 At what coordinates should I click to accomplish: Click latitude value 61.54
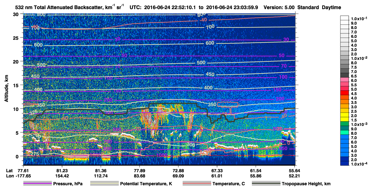click(256, 170)
